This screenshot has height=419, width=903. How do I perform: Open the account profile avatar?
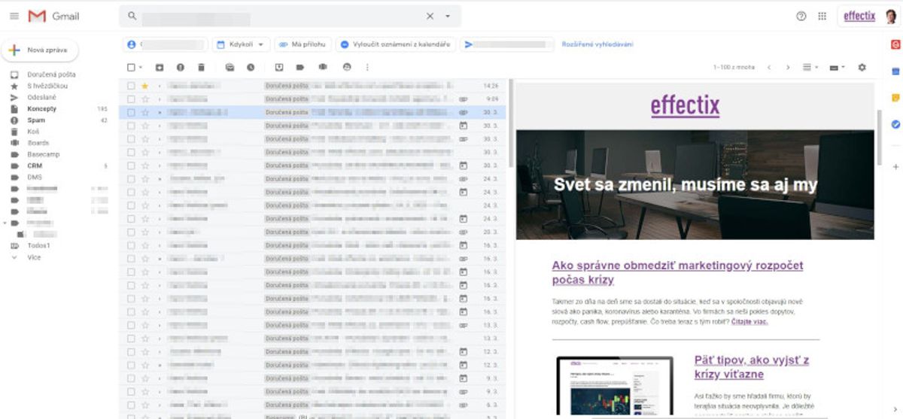click(x=891, y=16)
